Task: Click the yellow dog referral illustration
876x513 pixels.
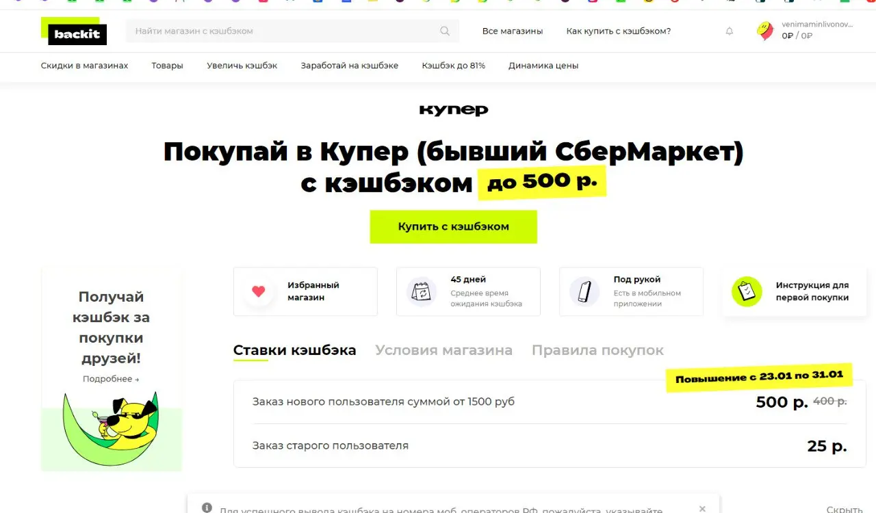Action: coord(111,428)
